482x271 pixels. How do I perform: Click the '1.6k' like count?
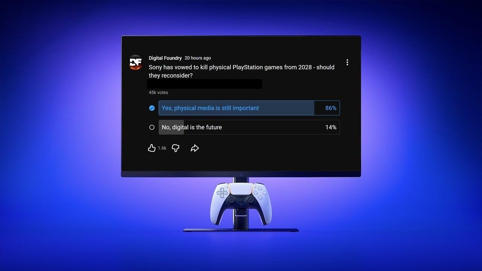[x=162, y=148]
